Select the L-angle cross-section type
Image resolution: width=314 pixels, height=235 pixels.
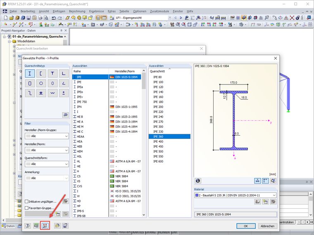(x=64, y=73)
